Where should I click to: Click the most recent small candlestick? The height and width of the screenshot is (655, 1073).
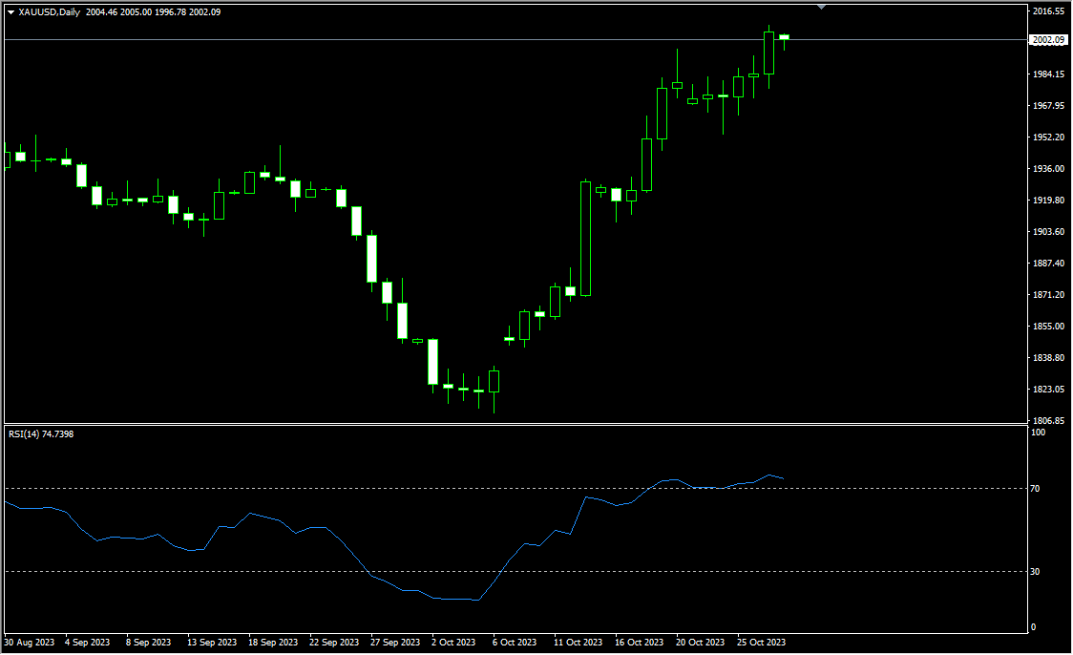784,37
